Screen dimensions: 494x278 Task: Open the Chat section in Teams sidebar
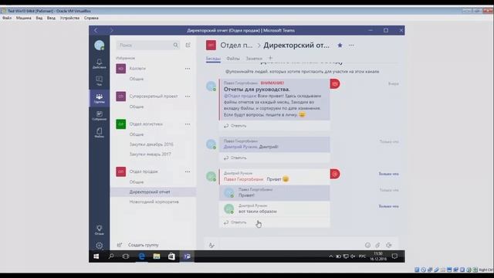tap(100, 80)
